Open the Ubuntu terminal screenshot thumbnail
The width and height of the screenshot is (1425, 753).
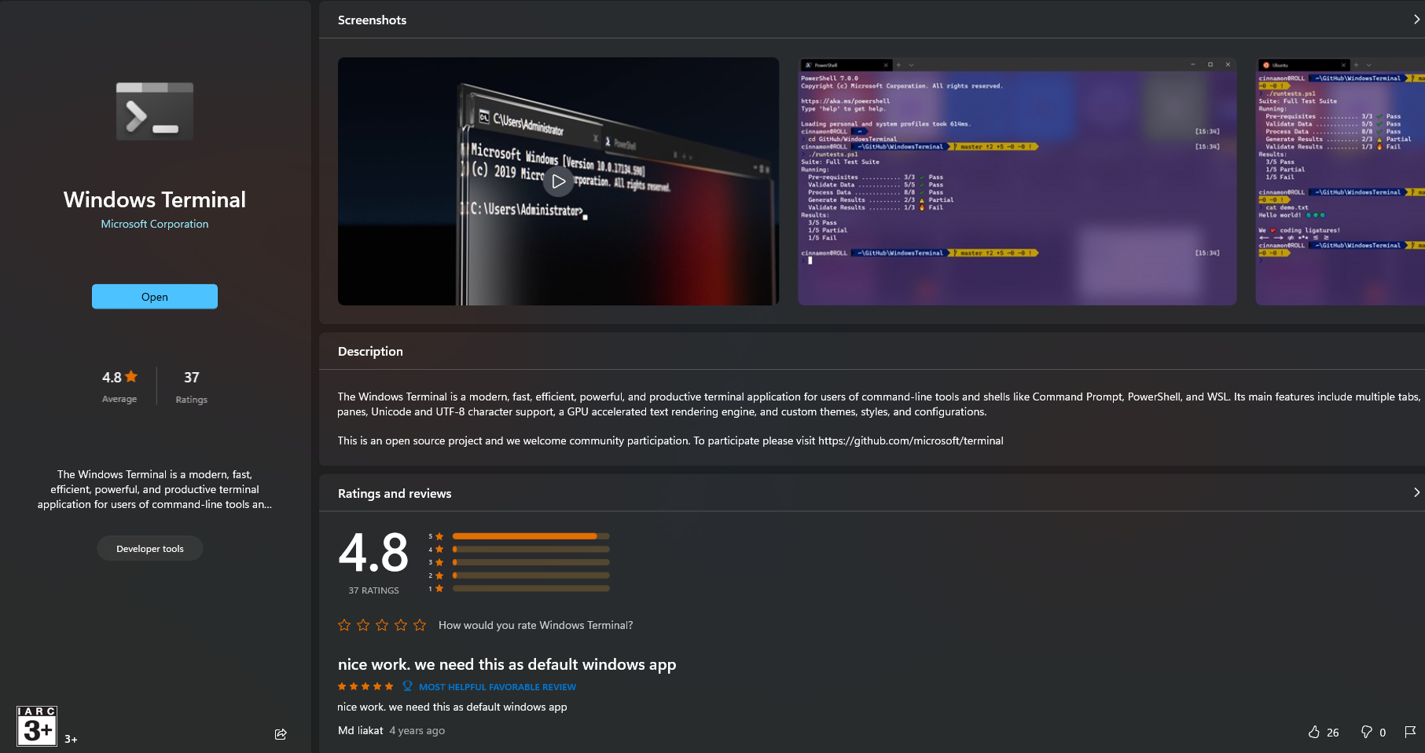point(1340,181)
